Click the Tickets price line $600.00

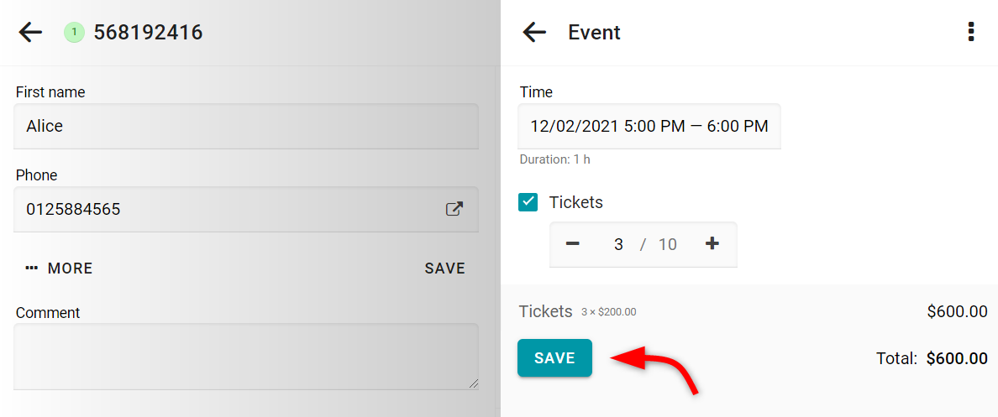coord(958,311)
